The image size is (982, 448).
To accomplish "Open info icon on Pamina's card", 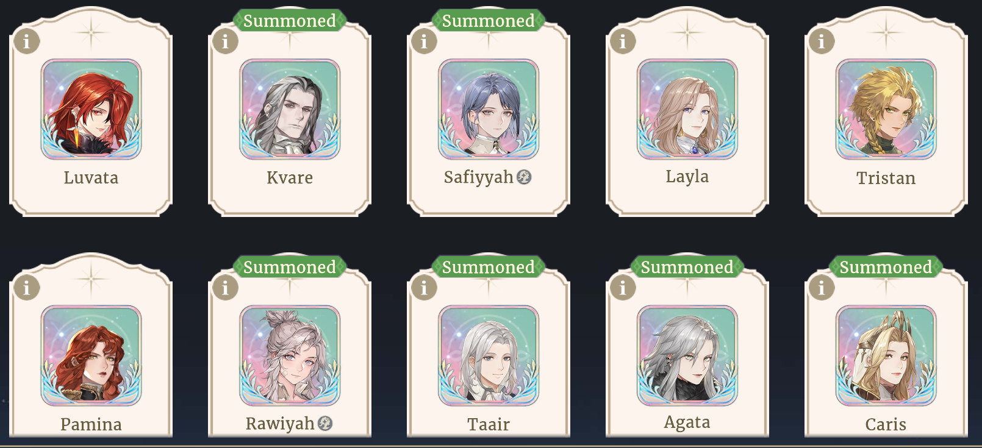I will [26, 287].
